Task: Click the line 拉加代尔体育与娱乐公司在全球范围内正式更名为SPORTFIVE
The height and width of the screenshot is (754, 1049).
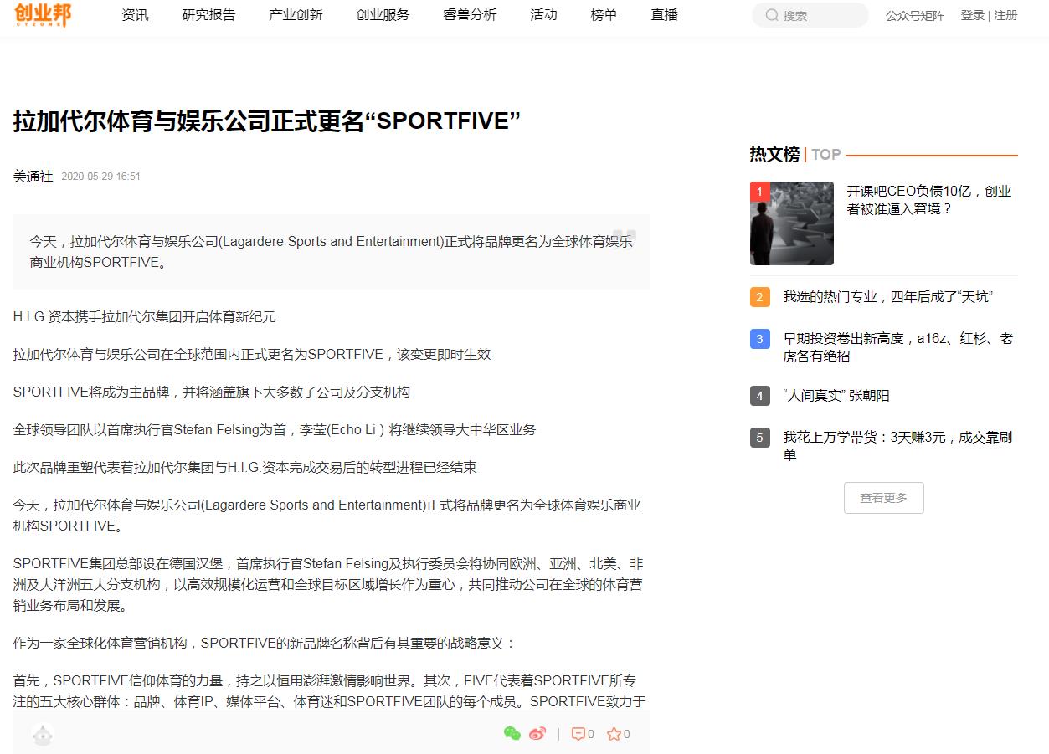Action: point(252,354)
